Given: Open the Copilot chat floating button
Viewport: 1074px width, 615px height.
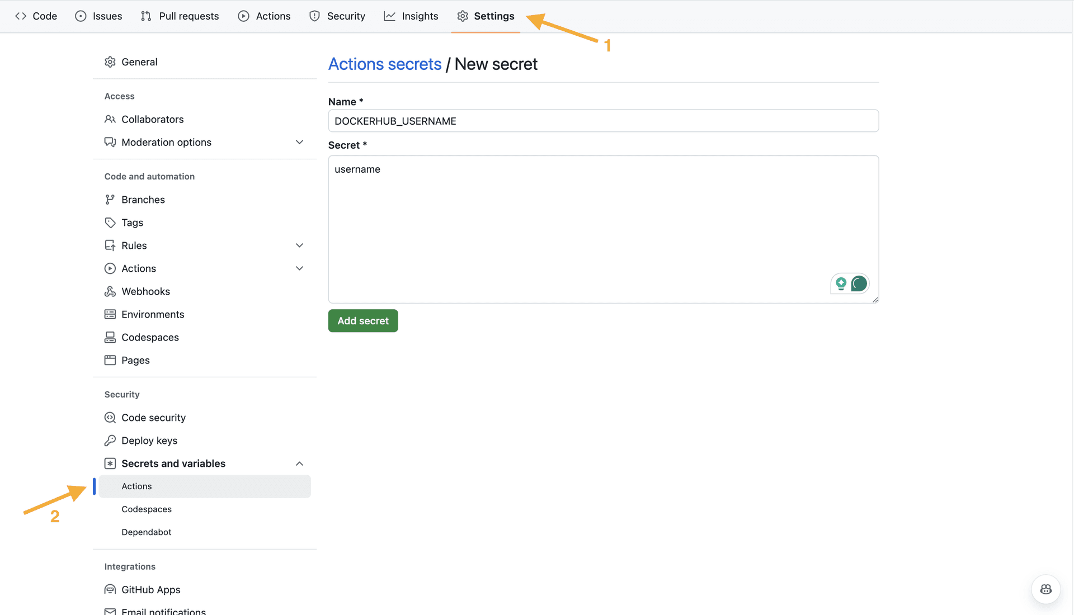Looking at the screenshot, I should click(1045, 589).
